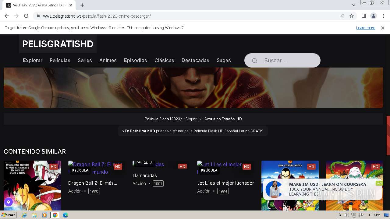Open the Dragon Ball Bardock poster thumbnail

click(32, 186)
